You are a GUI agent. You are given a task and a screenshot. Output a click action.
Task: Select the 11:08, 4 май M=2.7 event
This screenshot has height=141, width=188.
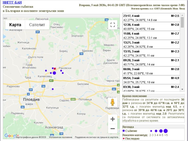coord(151,36)
